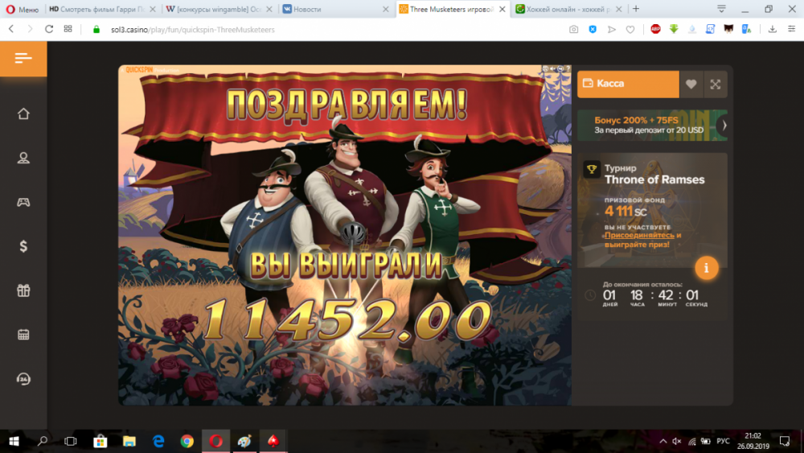804x453 pixels.
Task: Click the address bar with sol3.casino URL
Action: 322,29
